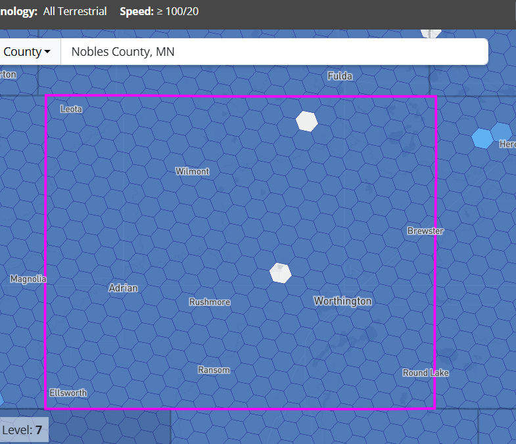Click the Leota label on the map
The width and height of the screenshot is (516, 444).
point(71,109)
